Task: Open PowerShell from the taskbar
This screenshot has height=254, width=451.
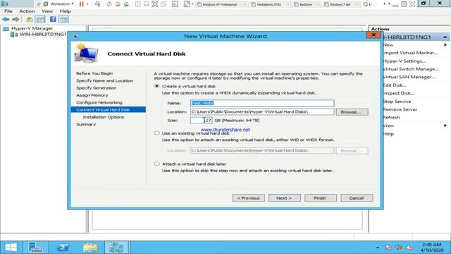Action: (63, 248)
